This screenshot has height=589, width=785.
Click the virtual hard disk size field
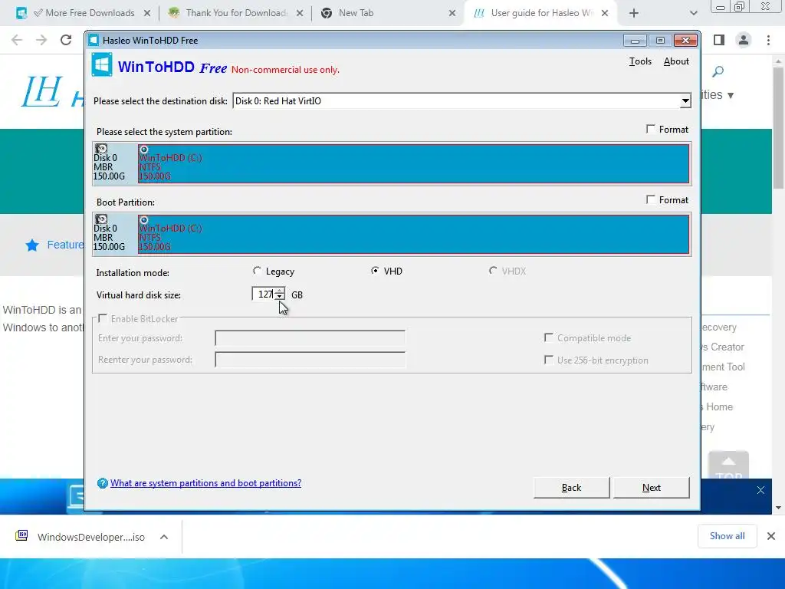264,294
